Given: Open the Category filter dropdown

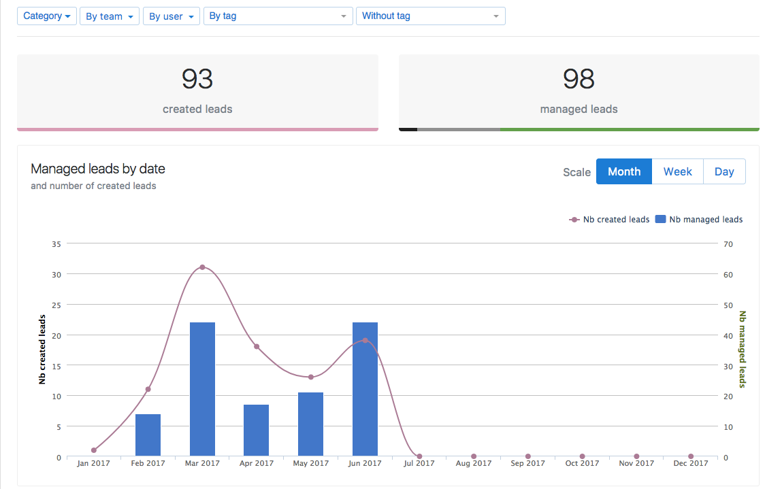Looking at the screenshot, I should click(x=47, y=16).
